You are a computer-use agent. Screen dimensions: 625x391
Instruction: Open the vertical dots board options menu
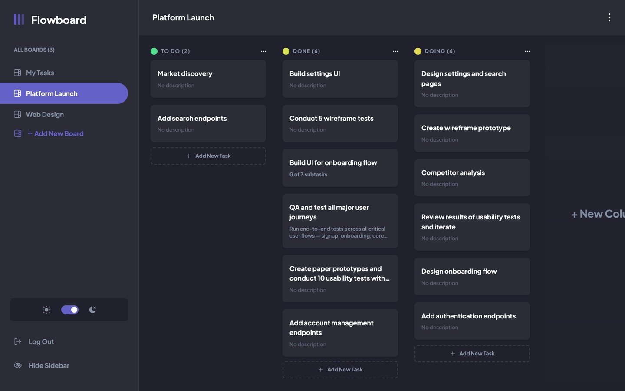point(609,17)
